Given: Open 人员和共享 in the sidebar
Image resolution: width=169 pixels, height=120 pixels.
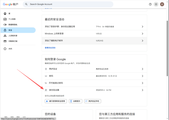Looking at the screenshot, I should pyautogui.click(x=13, y=36).
